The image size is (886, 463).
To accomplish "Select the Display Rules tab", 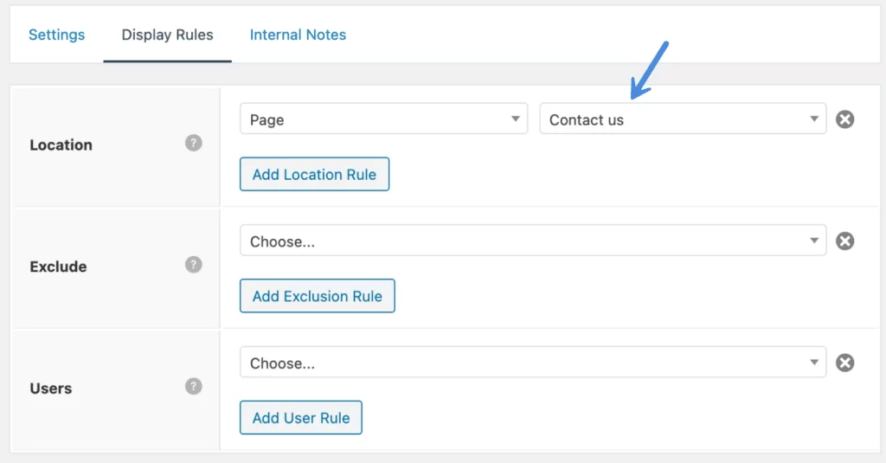I will pos(167,35).
